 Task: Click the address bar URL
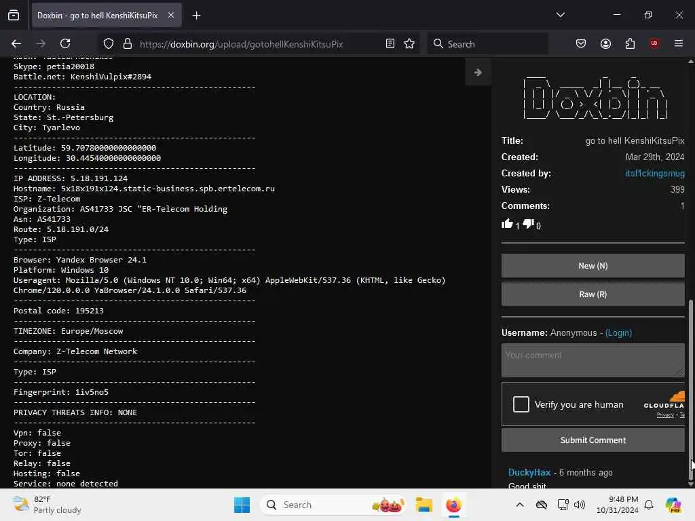[241, 44]
